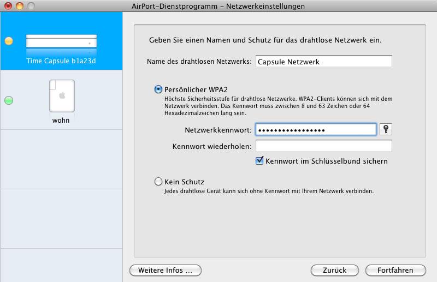Click the Name des drahtlosen Netzwerks field
The height and width of the screenshot is (282, 437).
pos(324,62)
